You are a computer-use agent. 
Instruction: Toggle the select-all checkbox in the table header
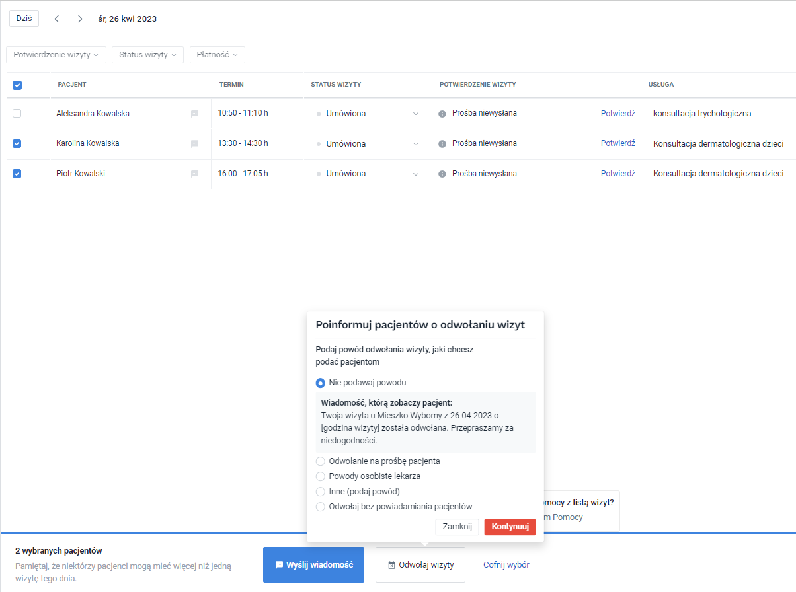click(17, 85)
